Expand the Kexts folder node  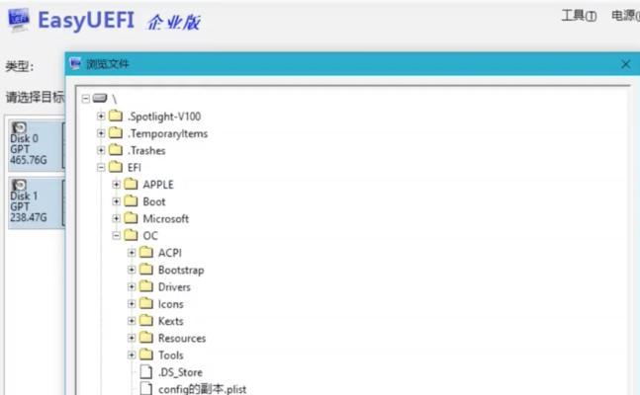132,321
